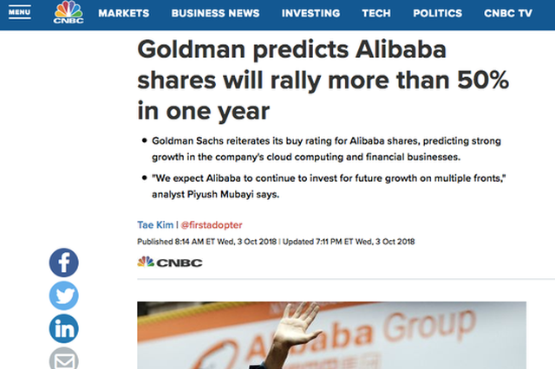555x369 pixels.
Task: Open the Markets menu
Action: 123,14
